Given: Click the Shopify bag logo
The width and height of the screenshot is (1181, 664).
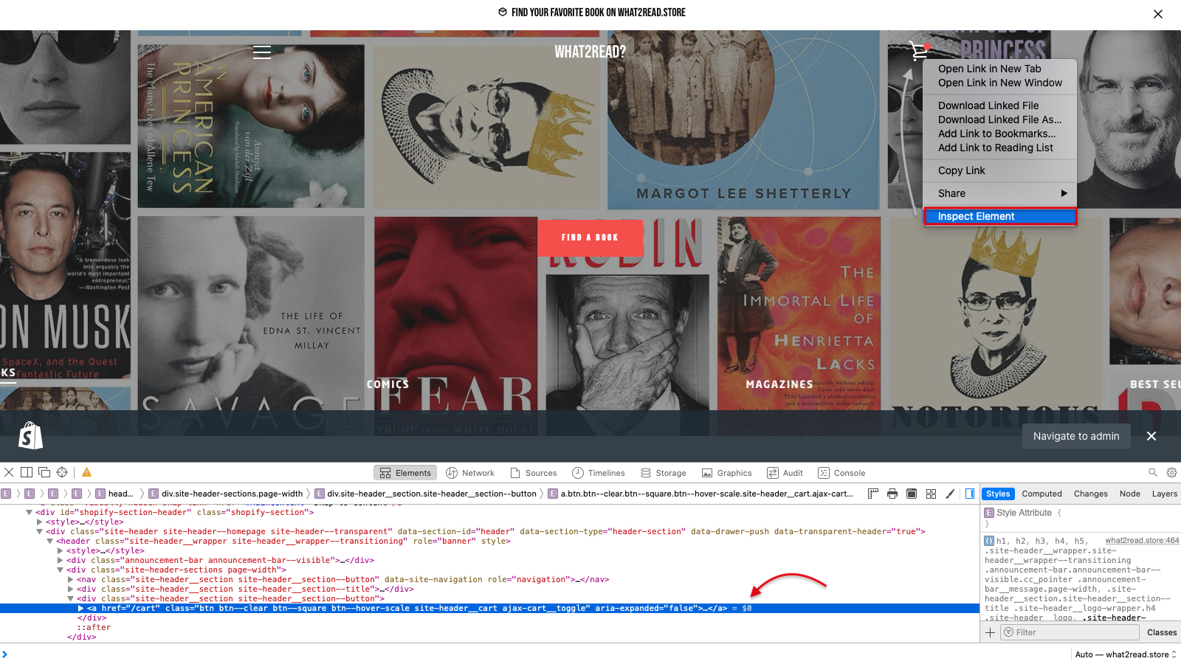Looking at the screenshot, I should (30, 435).
